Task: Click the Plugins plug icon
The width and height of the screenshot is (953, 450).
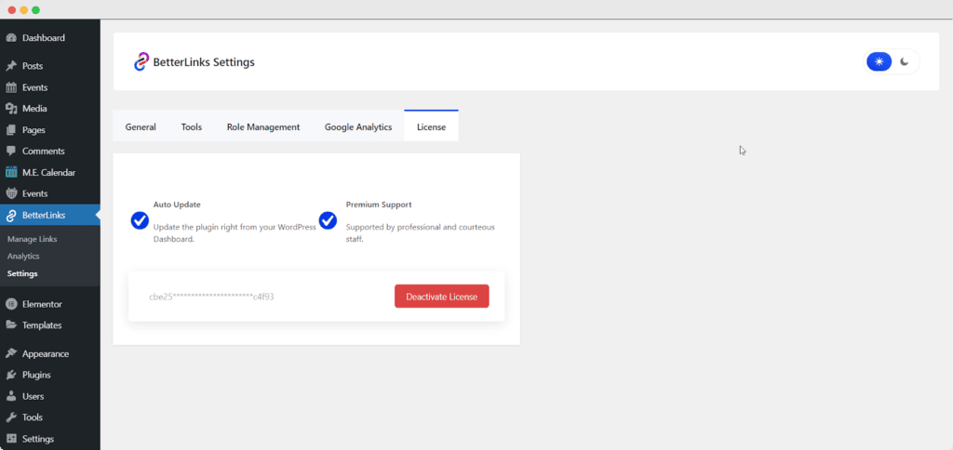Action: click(x=11, y=376)
